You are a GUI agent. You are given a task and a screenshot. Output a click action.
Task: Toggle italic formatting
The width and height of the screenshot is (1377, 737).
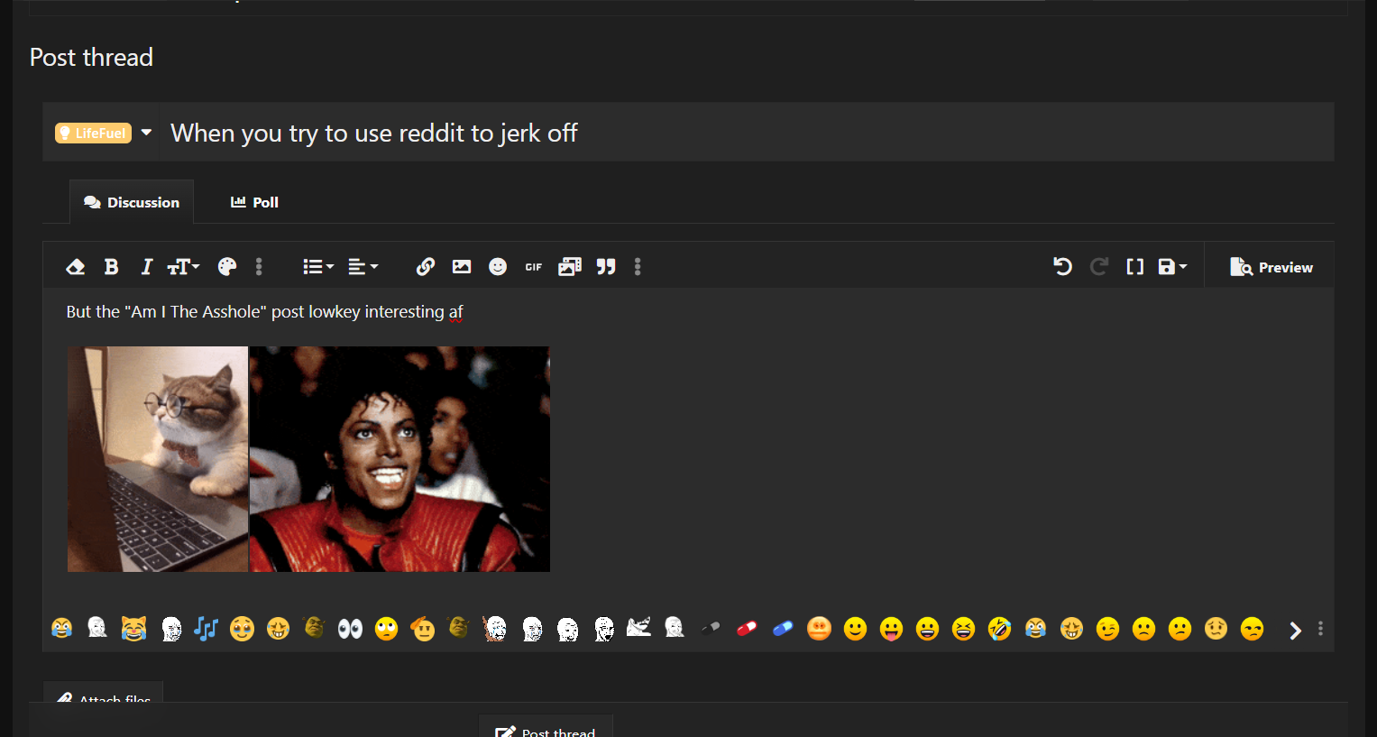click(x=146, y=267)
